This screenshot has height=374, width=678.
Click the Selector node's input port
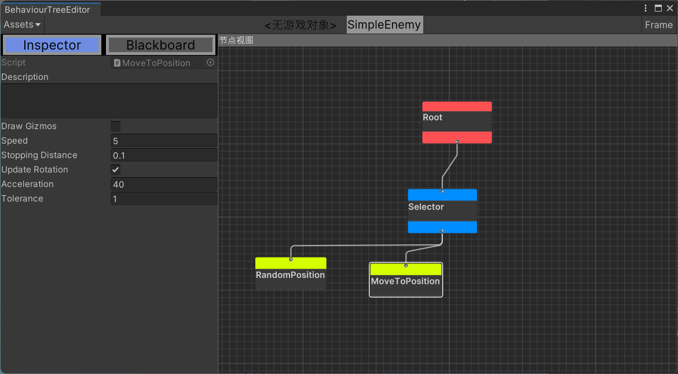pyautogui.click(x=442, y=191)
